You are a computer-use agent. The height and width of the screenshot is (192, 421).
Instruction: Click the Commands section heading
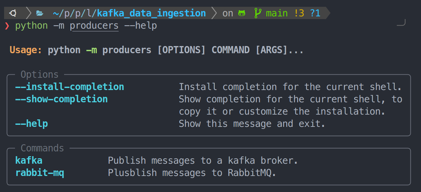(x=42, y=148)
